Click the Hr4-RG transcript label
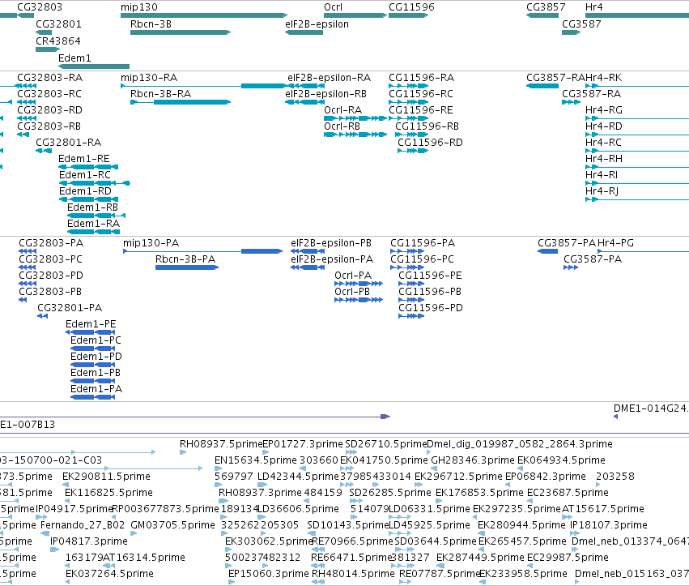This screenshot has width=689, height=586. (x=604, y=110)
